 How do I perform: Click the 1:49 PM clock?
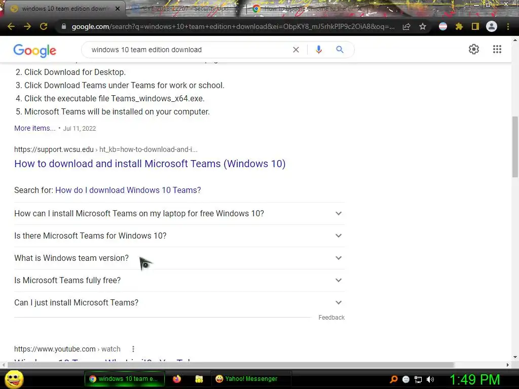(x=474, y=379)
